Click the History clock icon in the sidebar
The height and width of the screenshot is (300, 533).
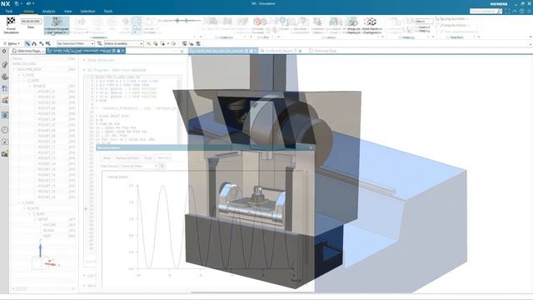coord(5,130)
